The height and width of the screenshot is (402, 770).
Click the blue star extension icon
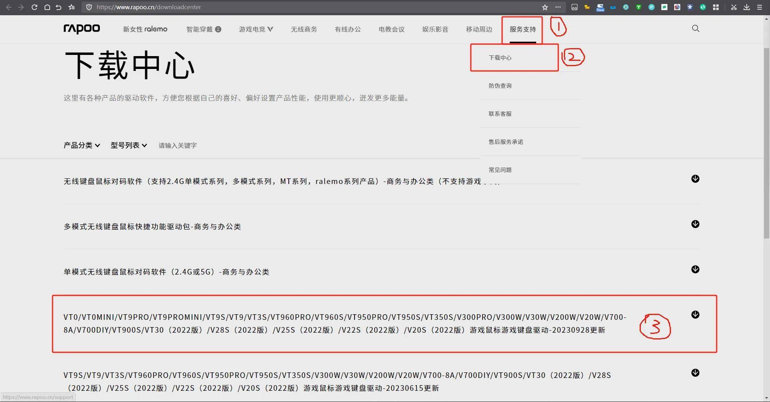(x=690, y=7)
